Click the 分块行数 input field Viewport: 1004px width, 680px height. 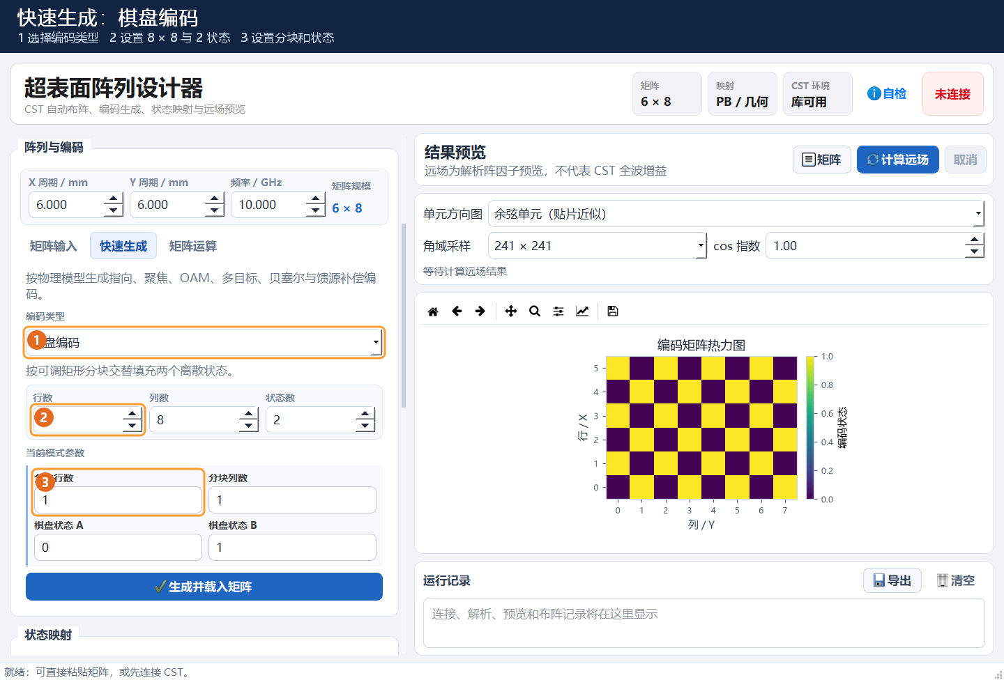point(118,500)
